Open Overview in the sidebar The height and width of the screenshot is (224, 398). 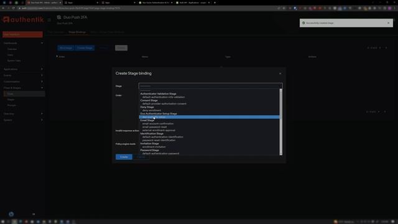[12, 49]
